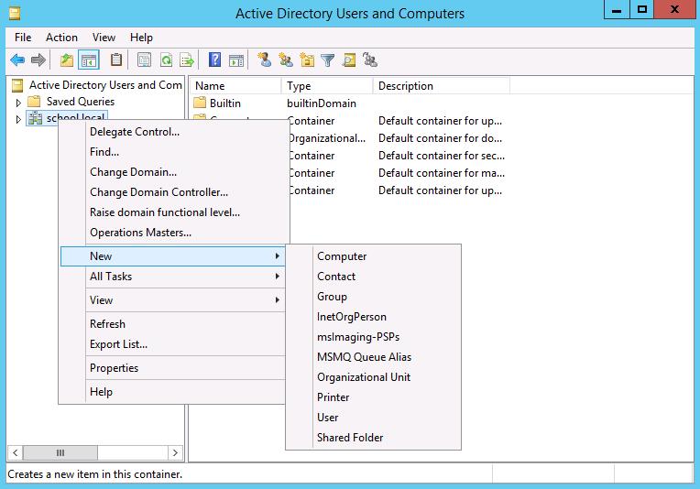Open Properties from context menu
The image size is (700, 489).
[172, 368]
